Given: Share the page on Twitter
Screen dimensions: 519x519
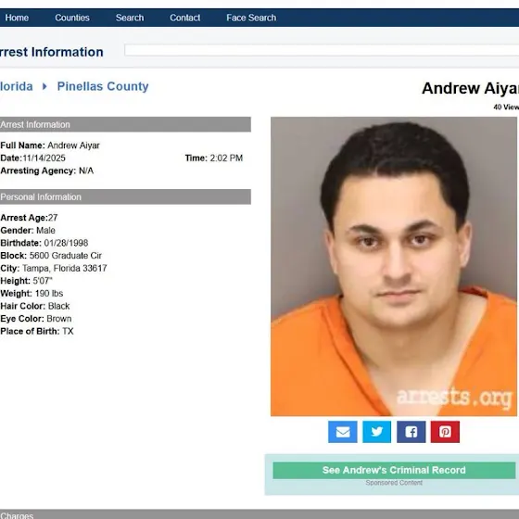Looking at the screenshot, I should tap(376, 432).
